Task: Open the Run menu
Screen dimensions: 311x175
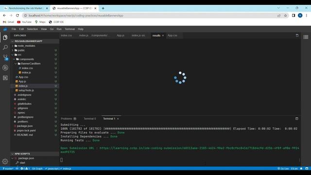Action: [59, 29]
